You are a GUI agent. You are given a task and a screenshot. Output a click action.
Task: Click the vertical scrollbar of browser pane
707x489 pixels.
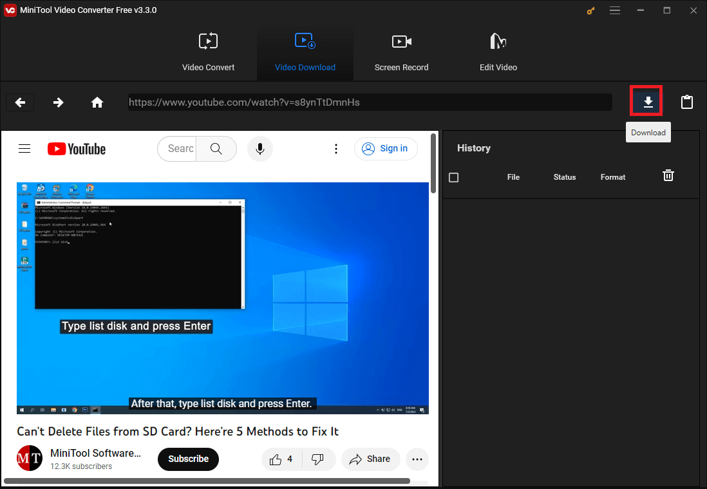coord(433,163)
